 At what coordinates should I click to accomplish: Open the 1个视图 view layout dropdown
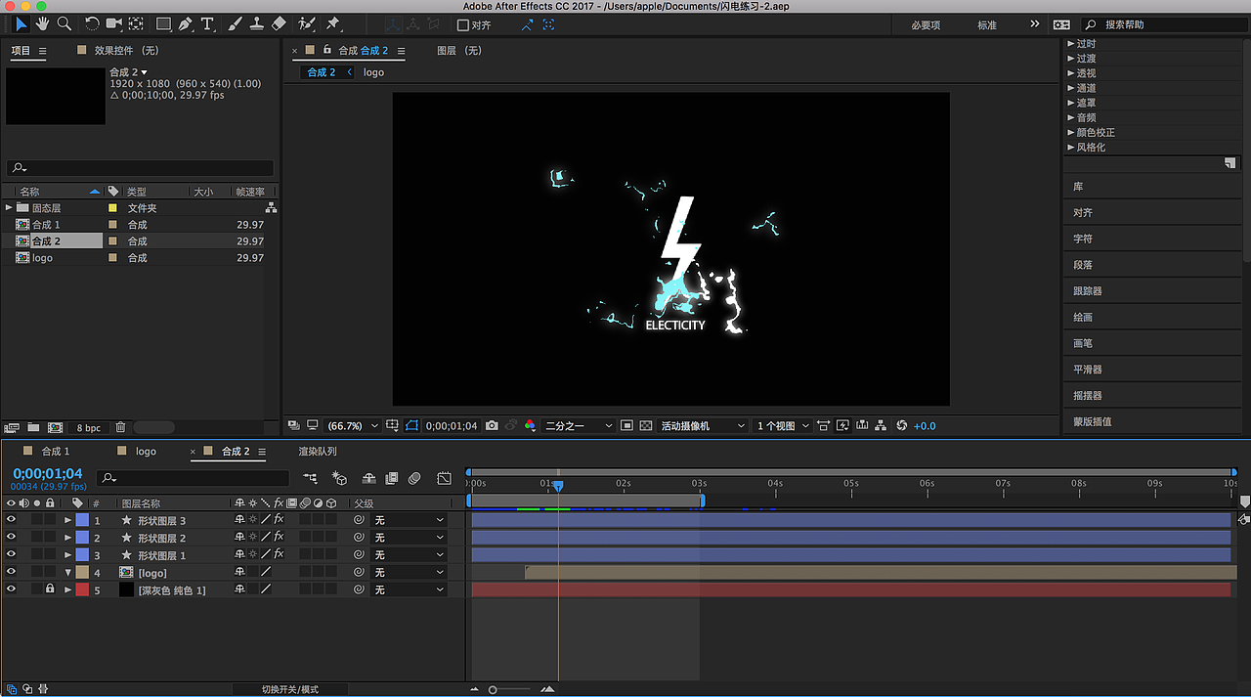coord(783,425)
